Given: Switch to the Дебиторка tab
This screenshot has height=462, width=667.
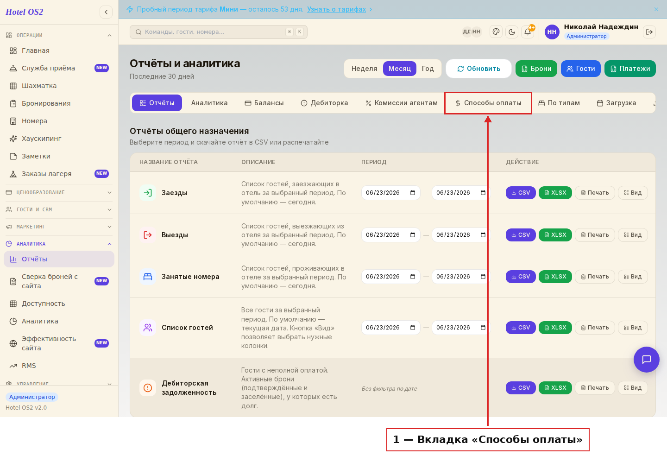Looking at the screenshot, I should point(324,103).
